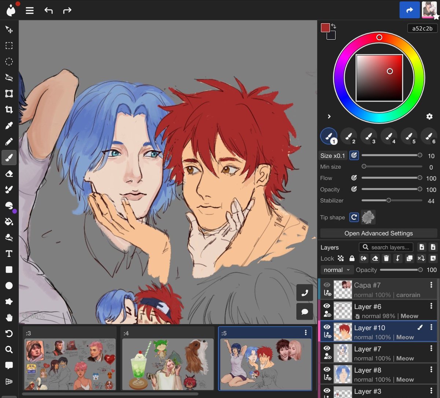
Task: Clear layer with eraser icon in Layers panel
Action: click(375, 259)
